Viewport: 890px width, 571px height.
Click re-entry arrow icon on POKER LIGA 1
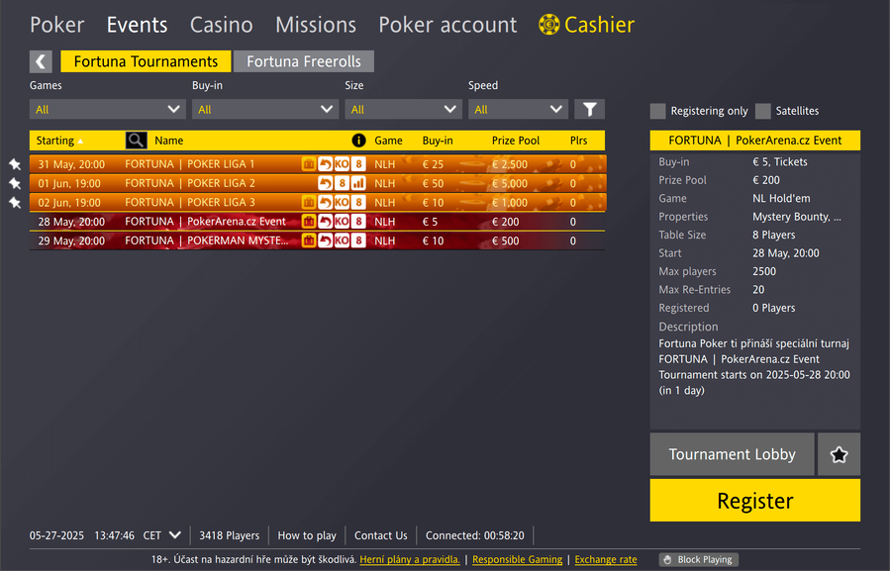[326, 164]
